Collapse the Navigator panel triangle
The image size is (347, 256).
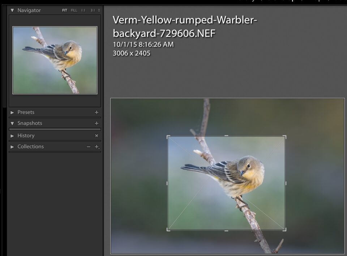point(12,10)
